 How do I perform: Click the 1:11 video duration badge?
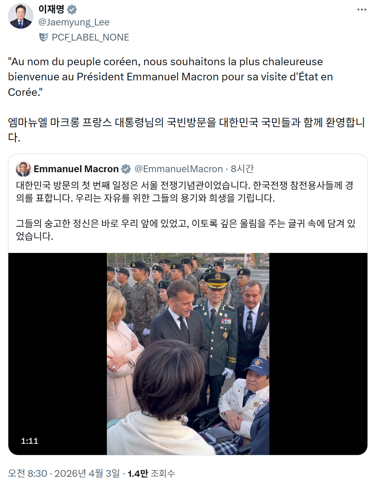(x=30, y=441)
